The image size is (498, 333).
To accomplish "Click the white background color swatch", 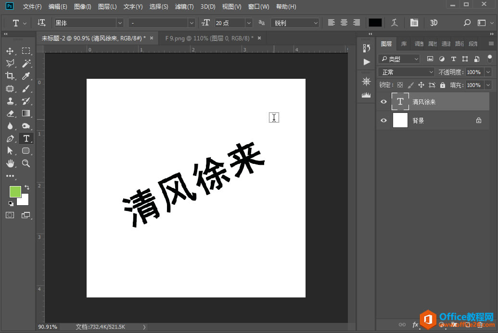I will point(24,200).
